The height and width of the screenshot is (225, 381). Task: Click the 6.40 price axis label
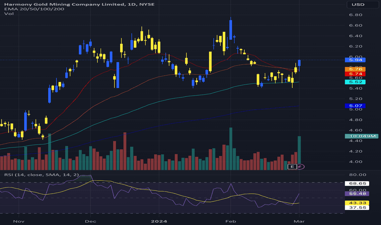coord(356,36)
